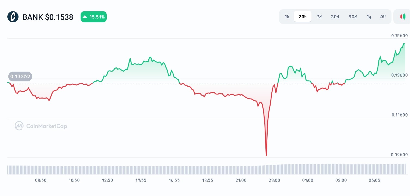The image size is (410, 196).
Task: Select the 1h time range
Action: click(287, 17)
